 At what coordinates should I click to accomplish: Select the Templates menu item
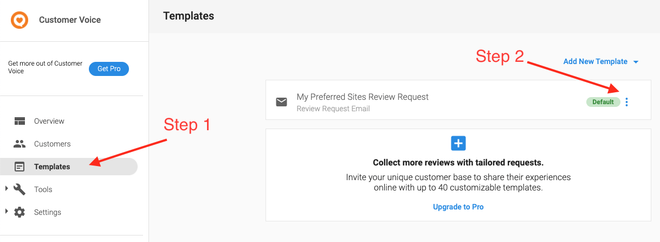[x=52, y=167]
